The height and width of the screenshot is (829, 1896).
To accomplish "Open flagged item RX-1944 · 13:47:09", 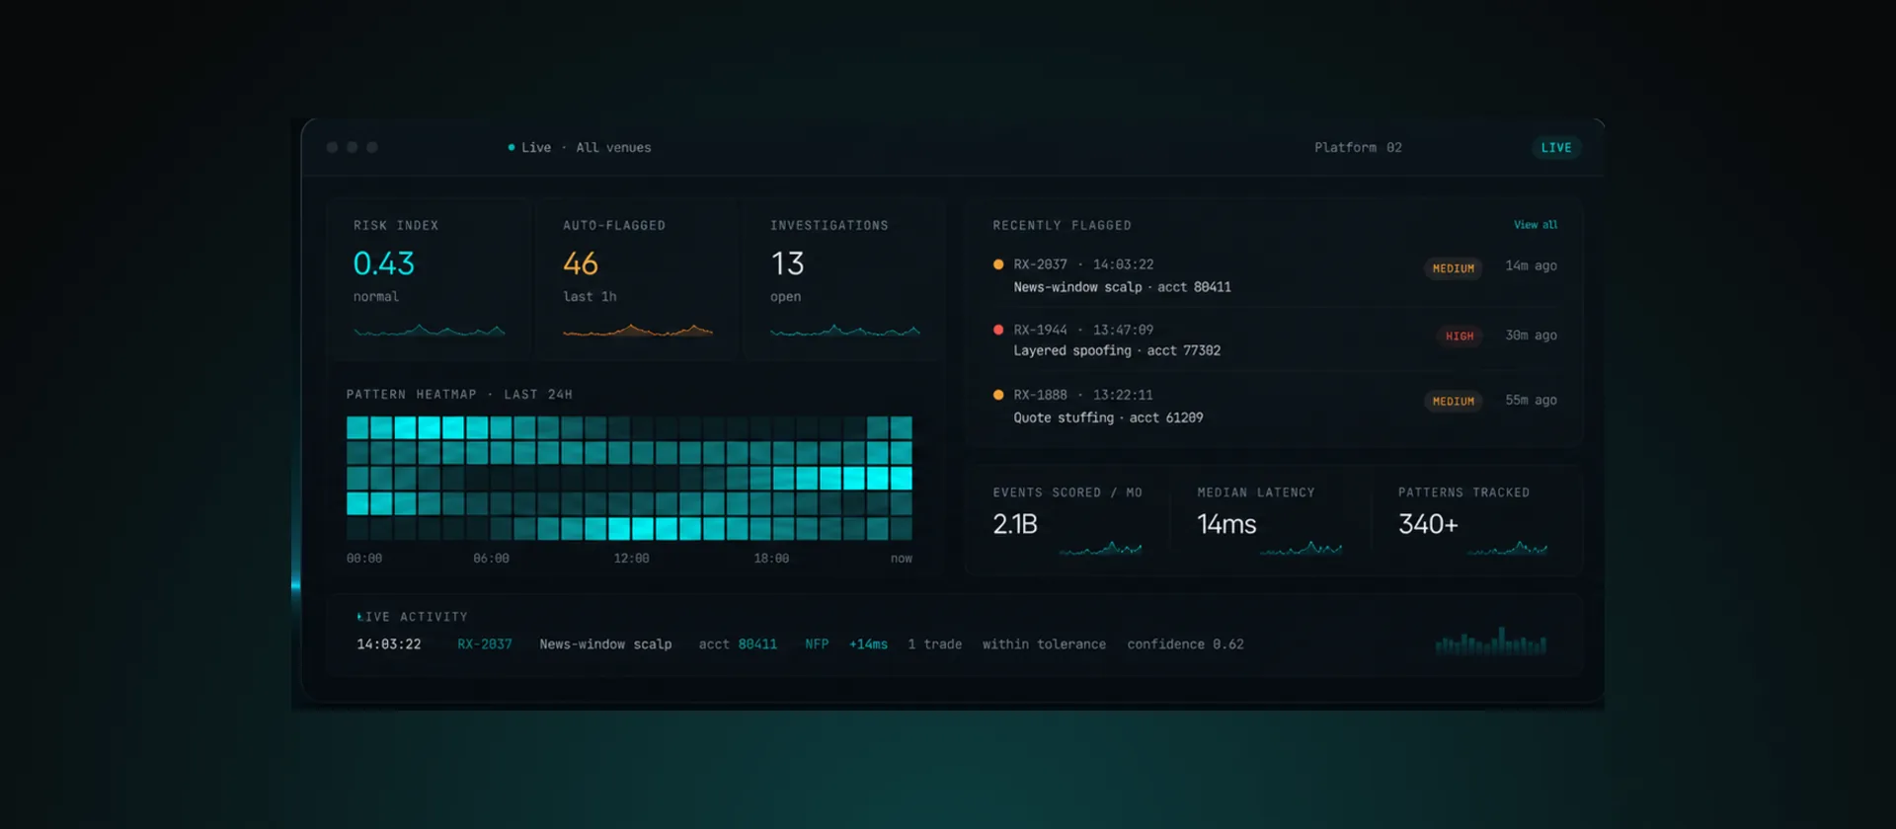I will 1083,330.
